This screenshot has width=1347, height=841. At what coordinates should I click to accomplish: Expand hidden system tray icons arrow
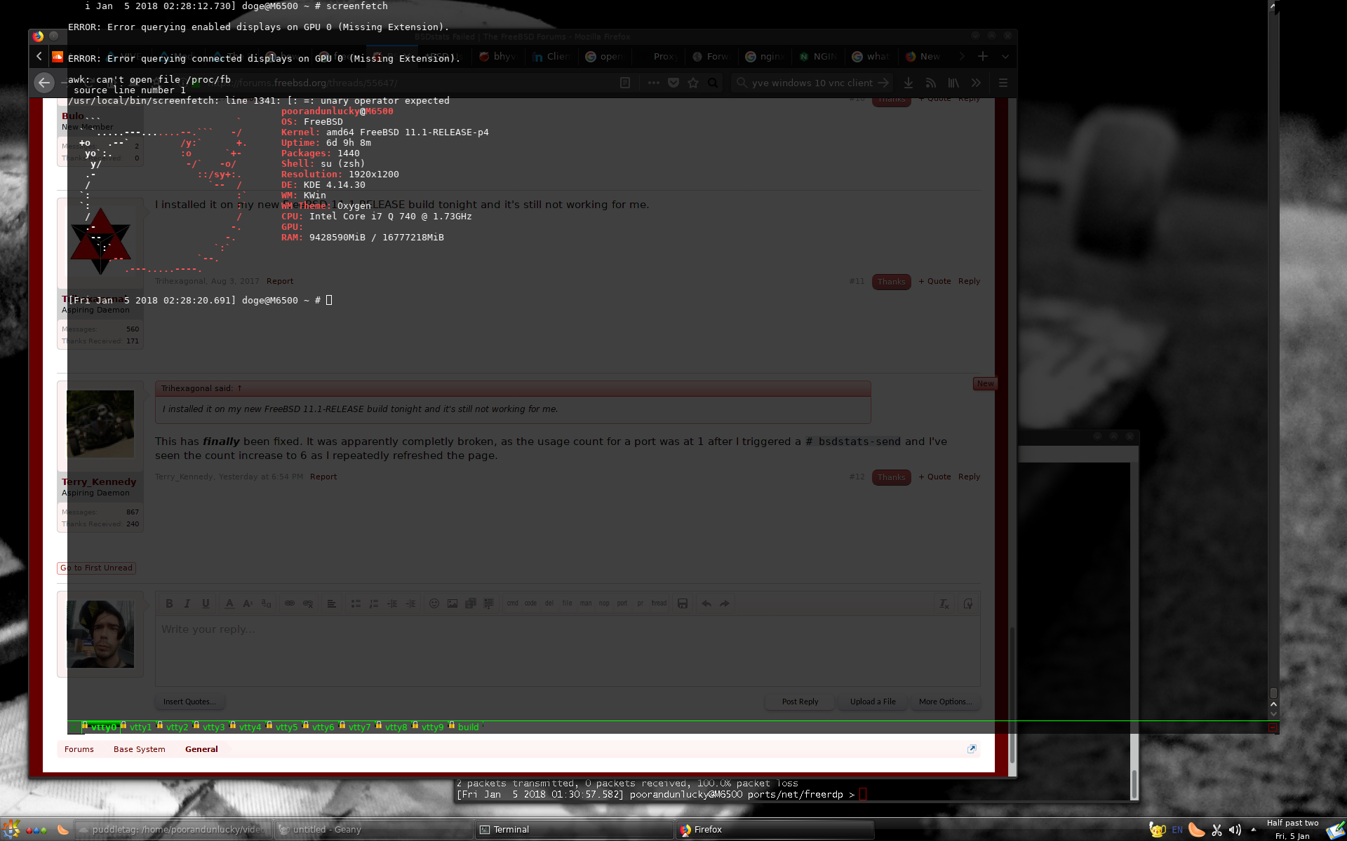(x=1253, y=830)
